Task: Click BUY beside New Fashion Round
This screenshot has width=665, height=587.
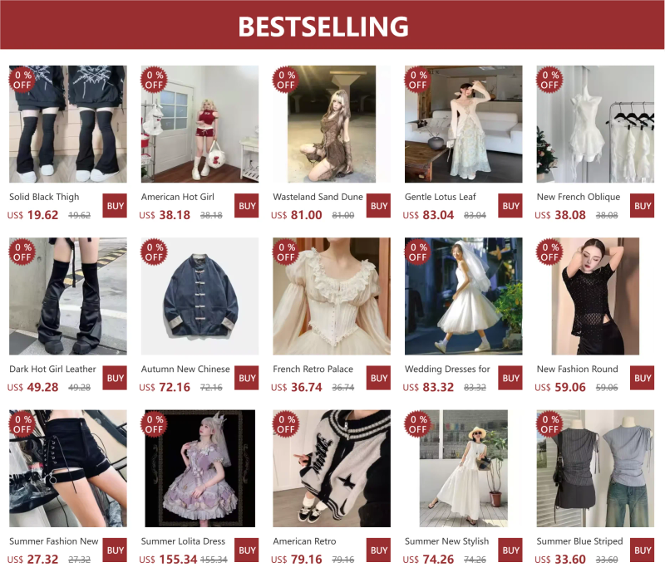Action: point(642,378)
